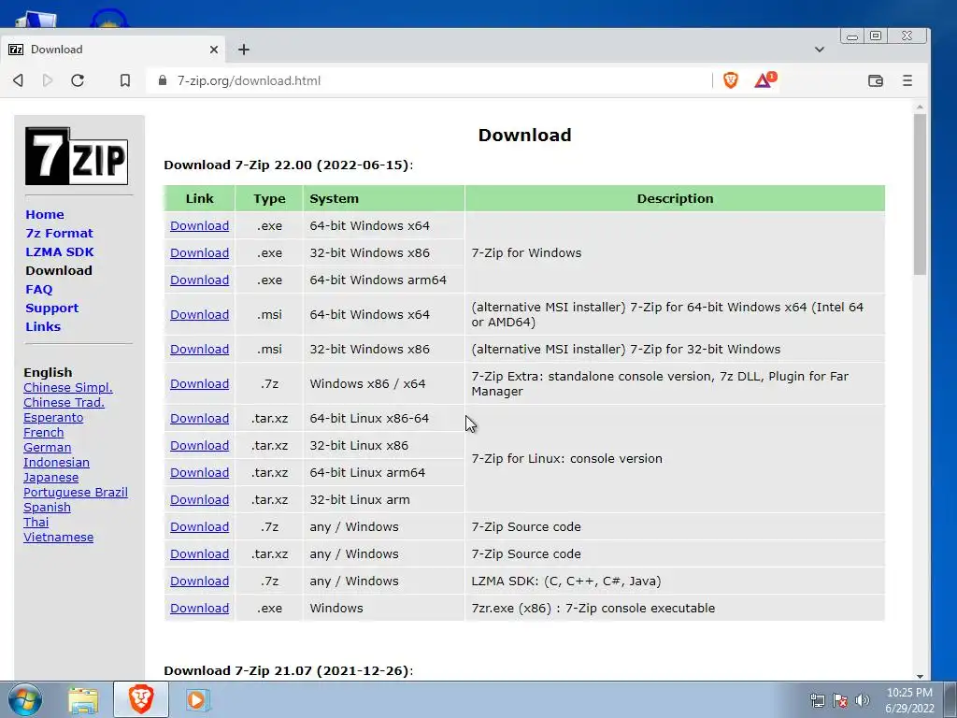Viewport: 957px width, 718px height.
Task: Click Brave browser taskbar icon
Action: [141, 699]
